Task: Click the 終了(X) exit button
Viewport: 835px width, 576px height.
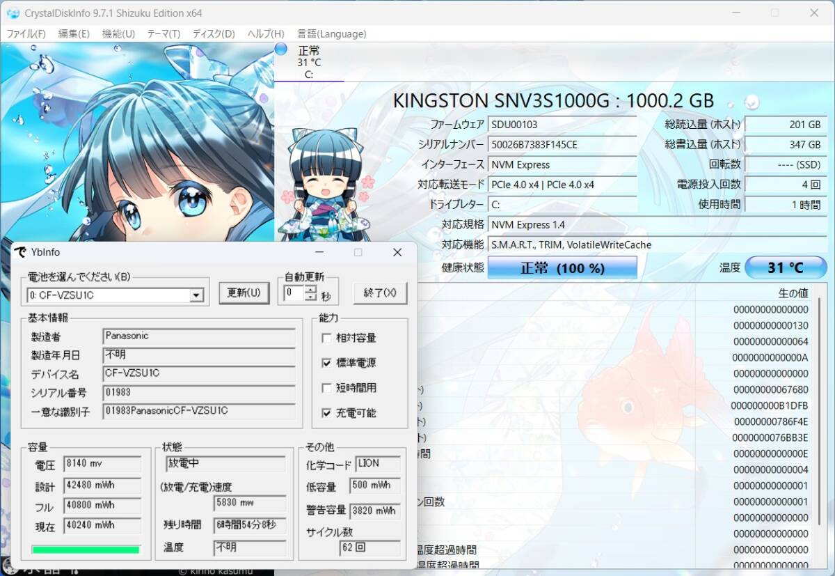Action: coord(380,293)
